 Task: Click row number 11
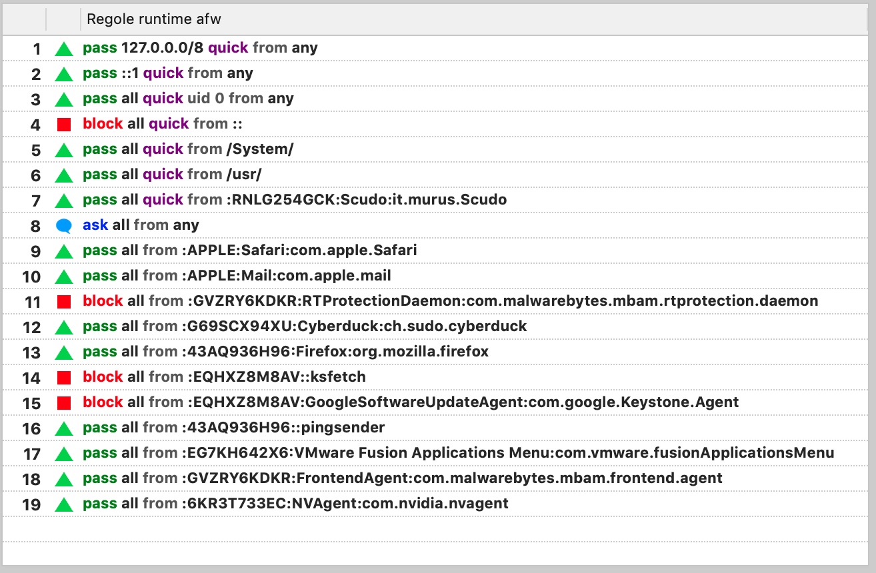point(33,302)
